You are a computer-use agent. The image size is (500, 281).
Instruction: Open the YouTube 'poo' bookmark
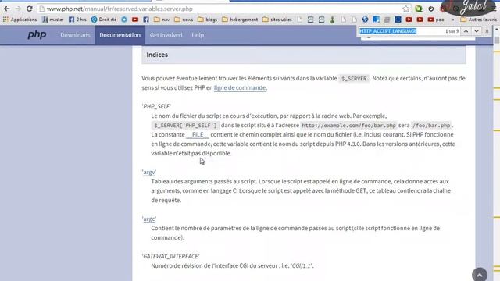click(x=436, y=20)
